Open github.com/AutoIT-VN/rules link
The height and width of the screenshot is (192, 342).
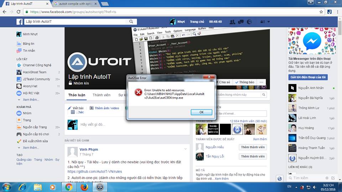pos(95,172)
